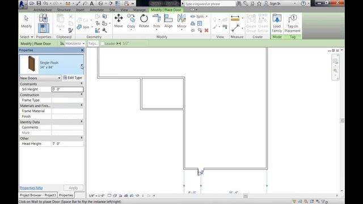Viewport: 363px width, 204px height.
Task: Click the Load Family icon
Action: pos(277,23)
